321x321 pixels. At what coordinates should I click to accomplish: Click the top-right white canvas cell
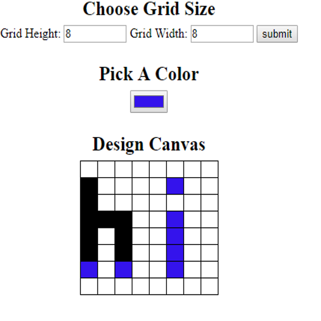pyautogui.click(x=209, y=169)
